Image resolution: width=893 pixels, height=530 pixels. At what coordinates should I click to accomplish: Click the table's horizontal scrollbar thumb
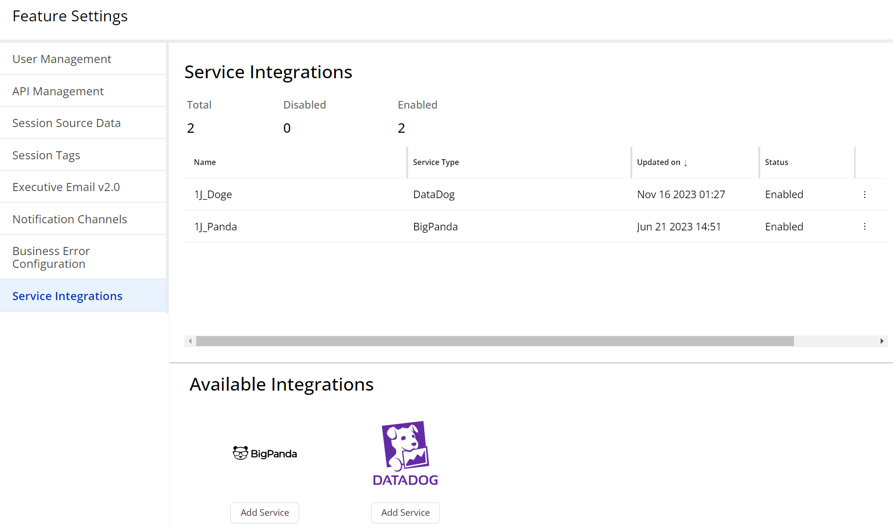coord(494,341)
